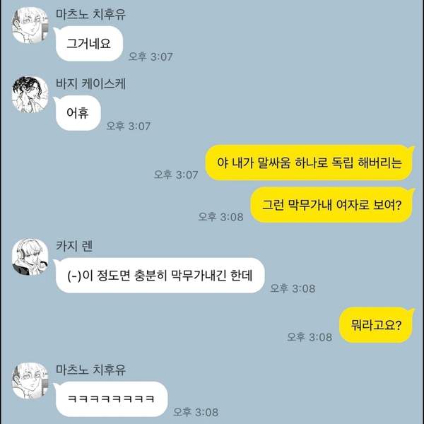The width and height of the screenshot is (424, 424).
Task: Tap the timestamp beside the ㅋㅋㅋ message
Action: tap(196, 412)
